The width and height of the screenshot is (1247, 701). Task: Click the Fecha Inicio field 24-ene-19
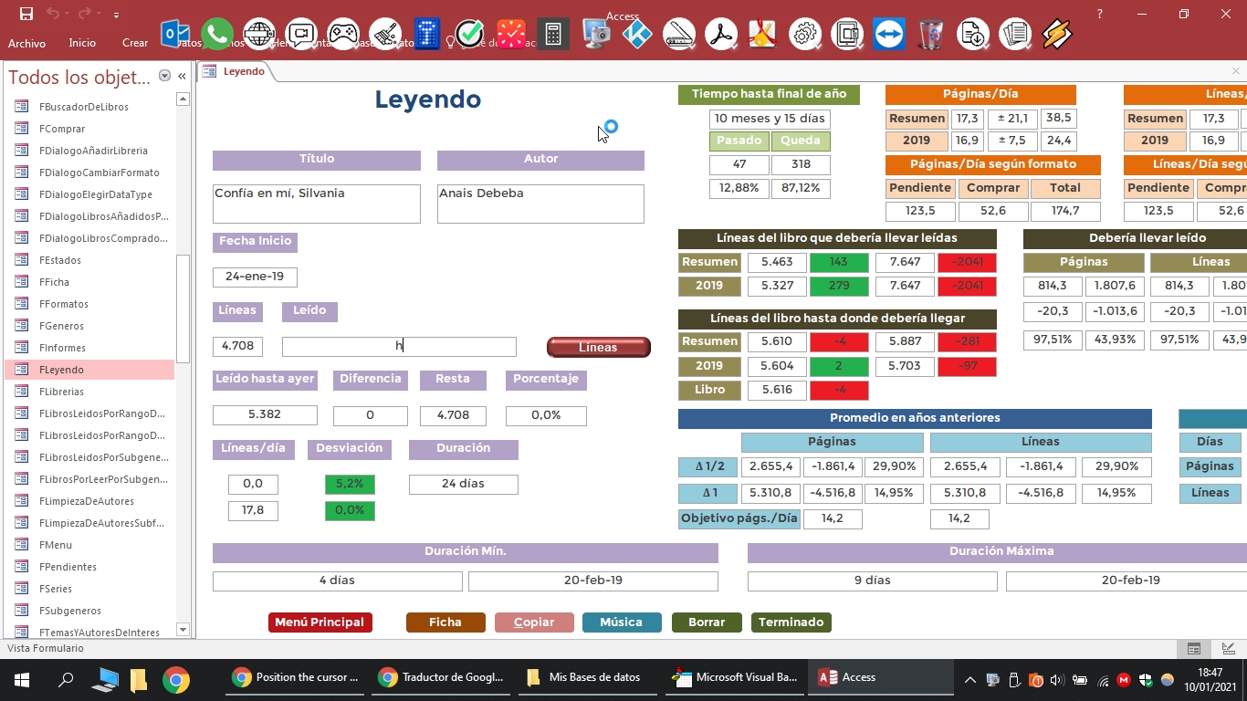(x=255, y=277)
